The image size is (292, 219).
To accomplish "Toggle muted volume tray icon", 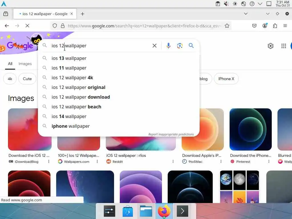I will tap(226, 4).
